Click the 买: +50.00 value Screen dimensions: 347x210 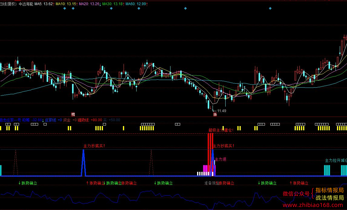tap(111, 120)
